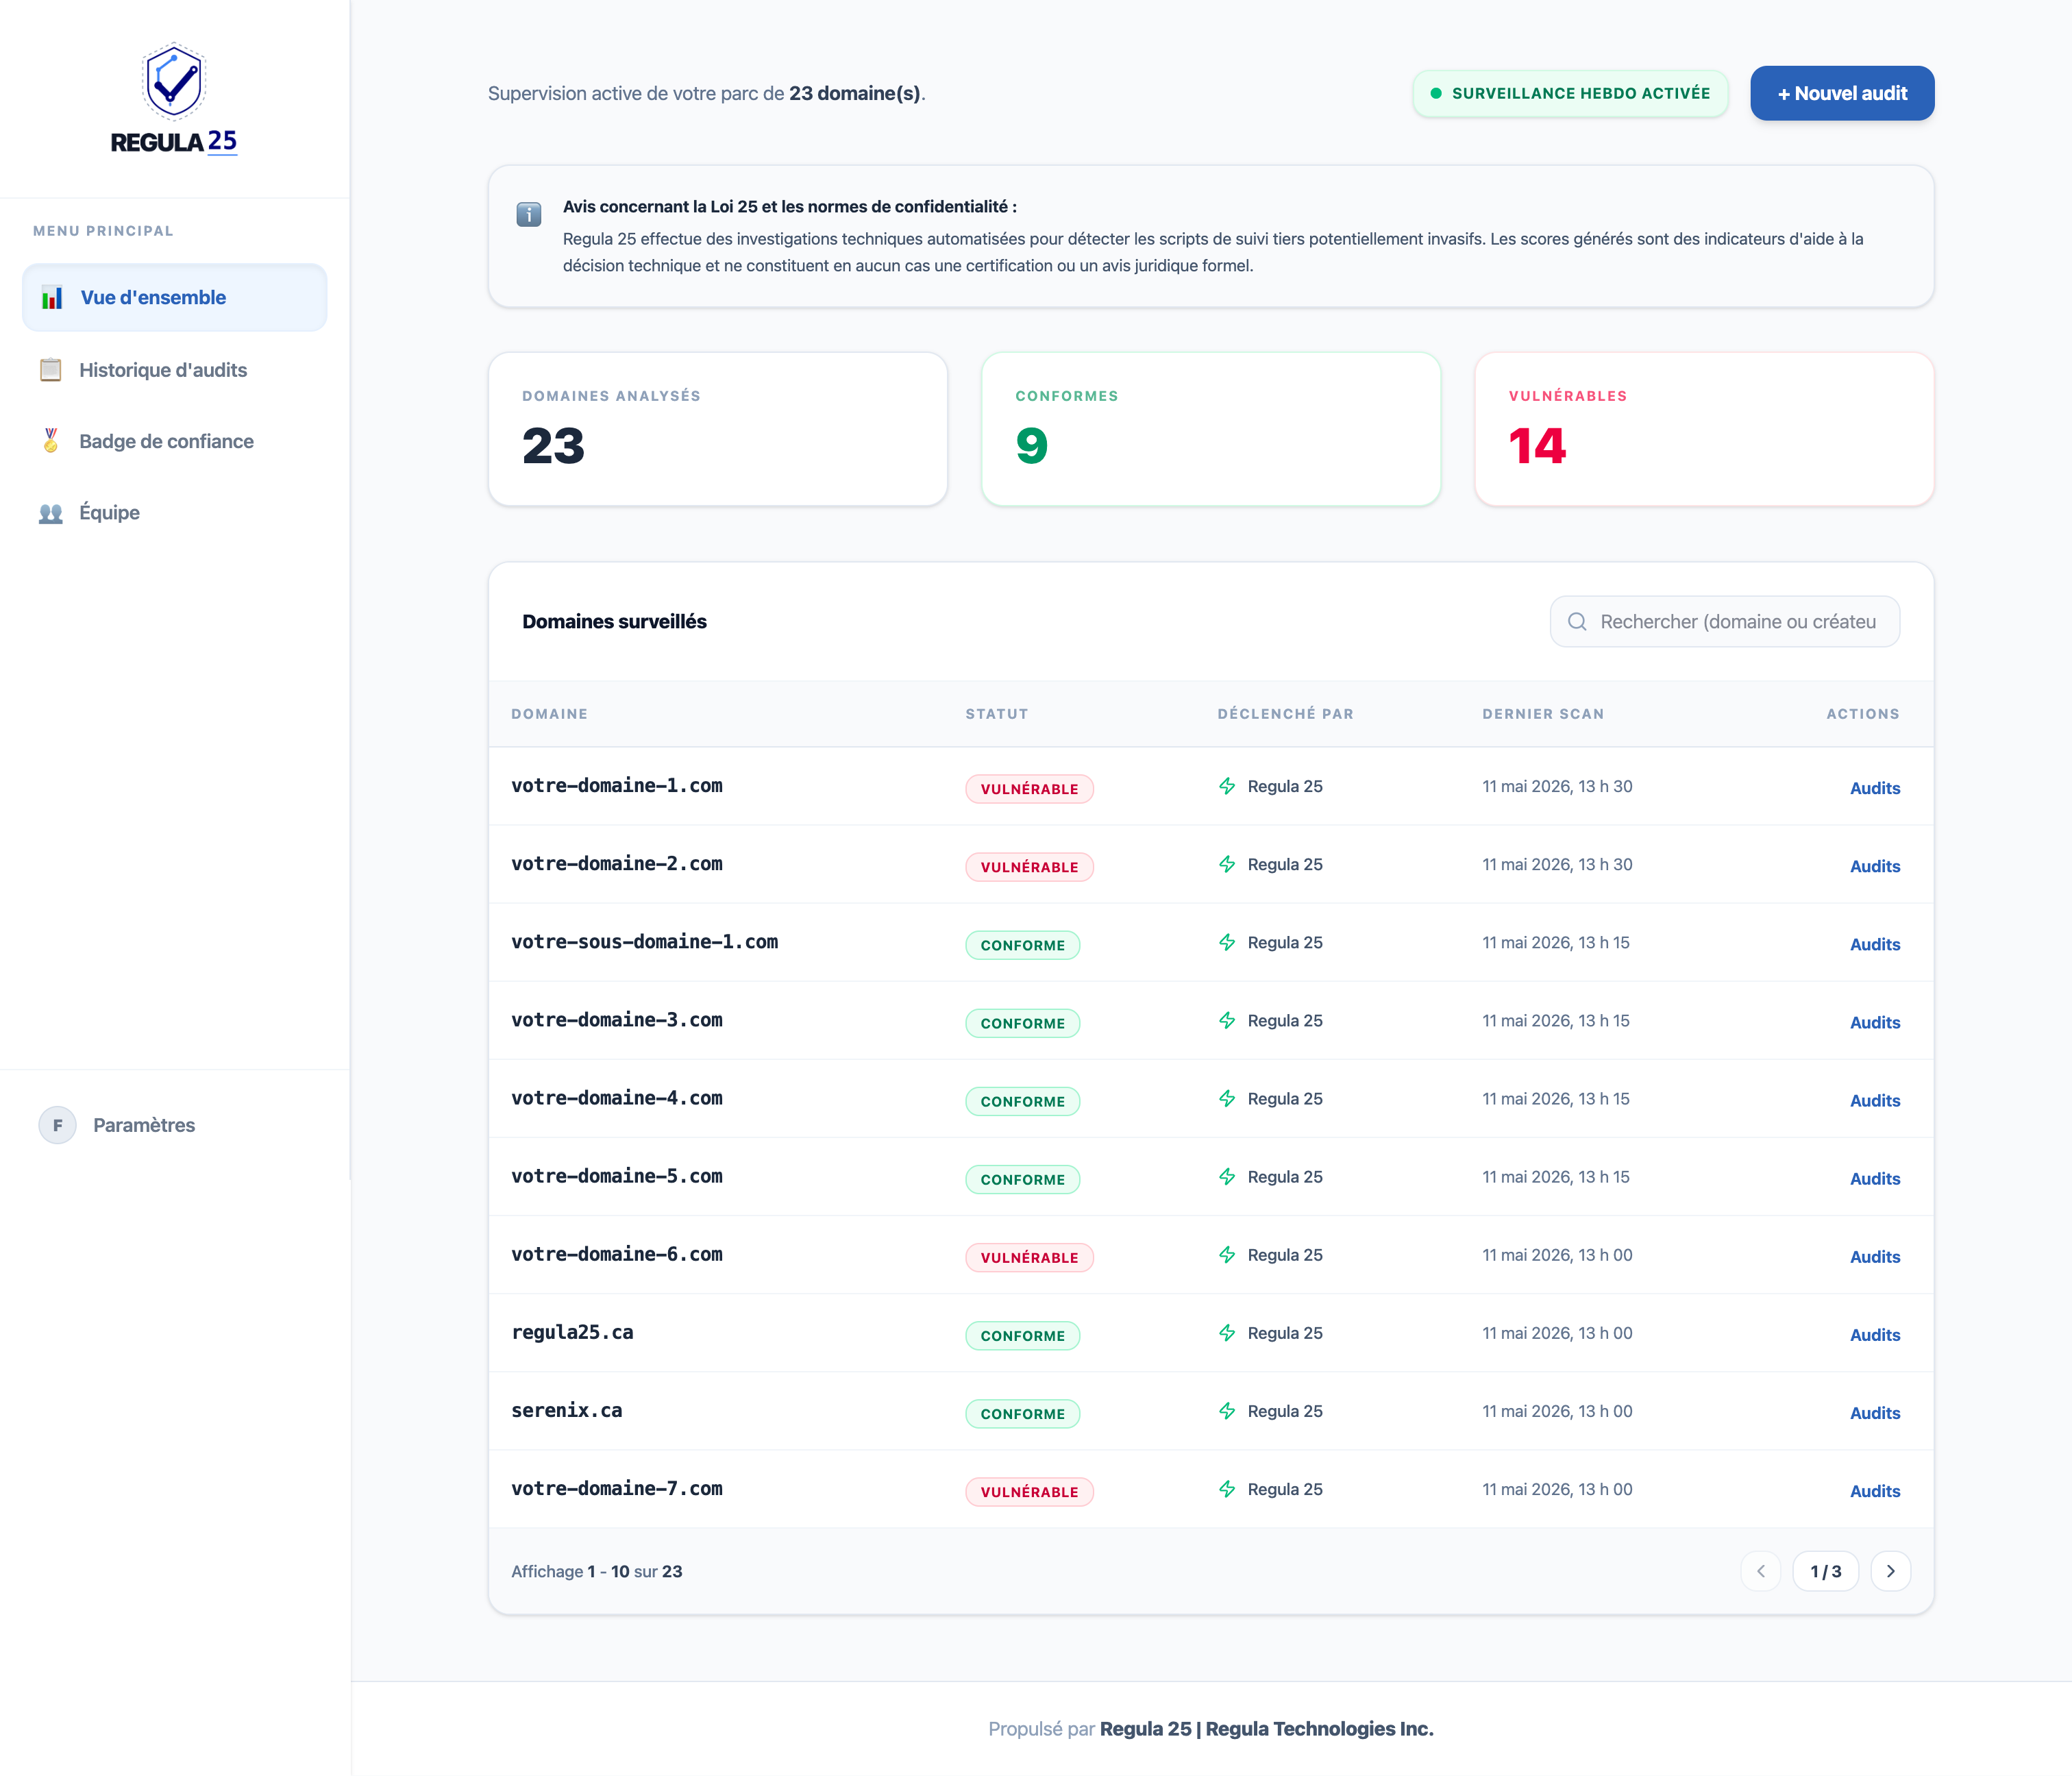2072x1776 pixels.
Task: Click the search magnifier icon
Action: click(1577, 622)
